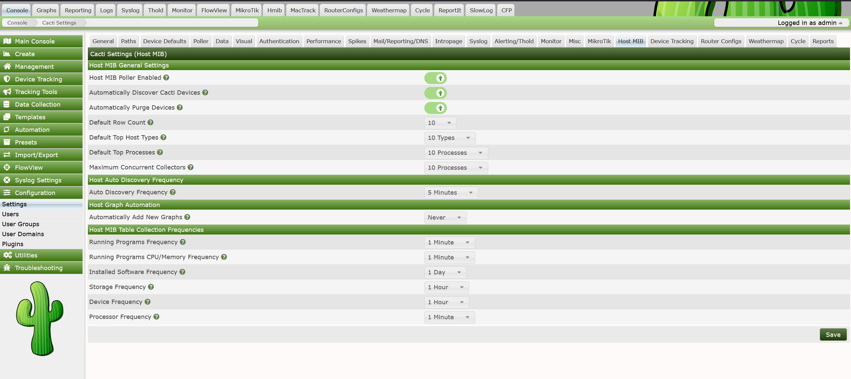Click the FlowView crosshair icon
The height and width of the screenshot is (379, 851).
tap(7, 167)
